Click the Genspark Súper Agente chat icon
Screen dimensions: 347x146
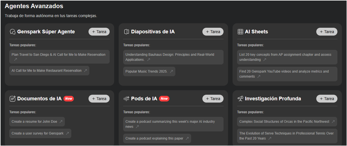(12, 32)
